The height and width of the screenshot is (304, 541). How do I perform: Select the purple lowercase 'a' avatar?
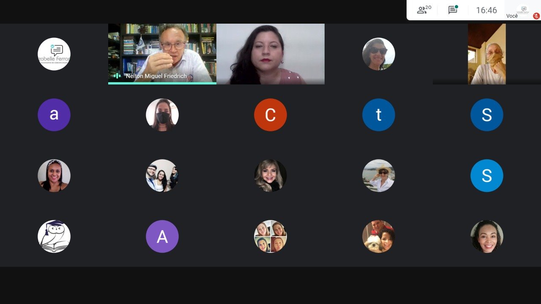[x=54, y=115]
